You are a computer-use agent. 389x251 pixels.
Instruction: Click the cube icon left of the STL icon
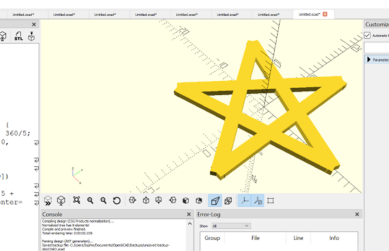coord(3,36)
